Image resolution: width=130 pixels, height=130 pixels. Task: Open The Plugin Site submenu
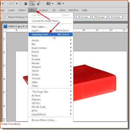(50, 92)
